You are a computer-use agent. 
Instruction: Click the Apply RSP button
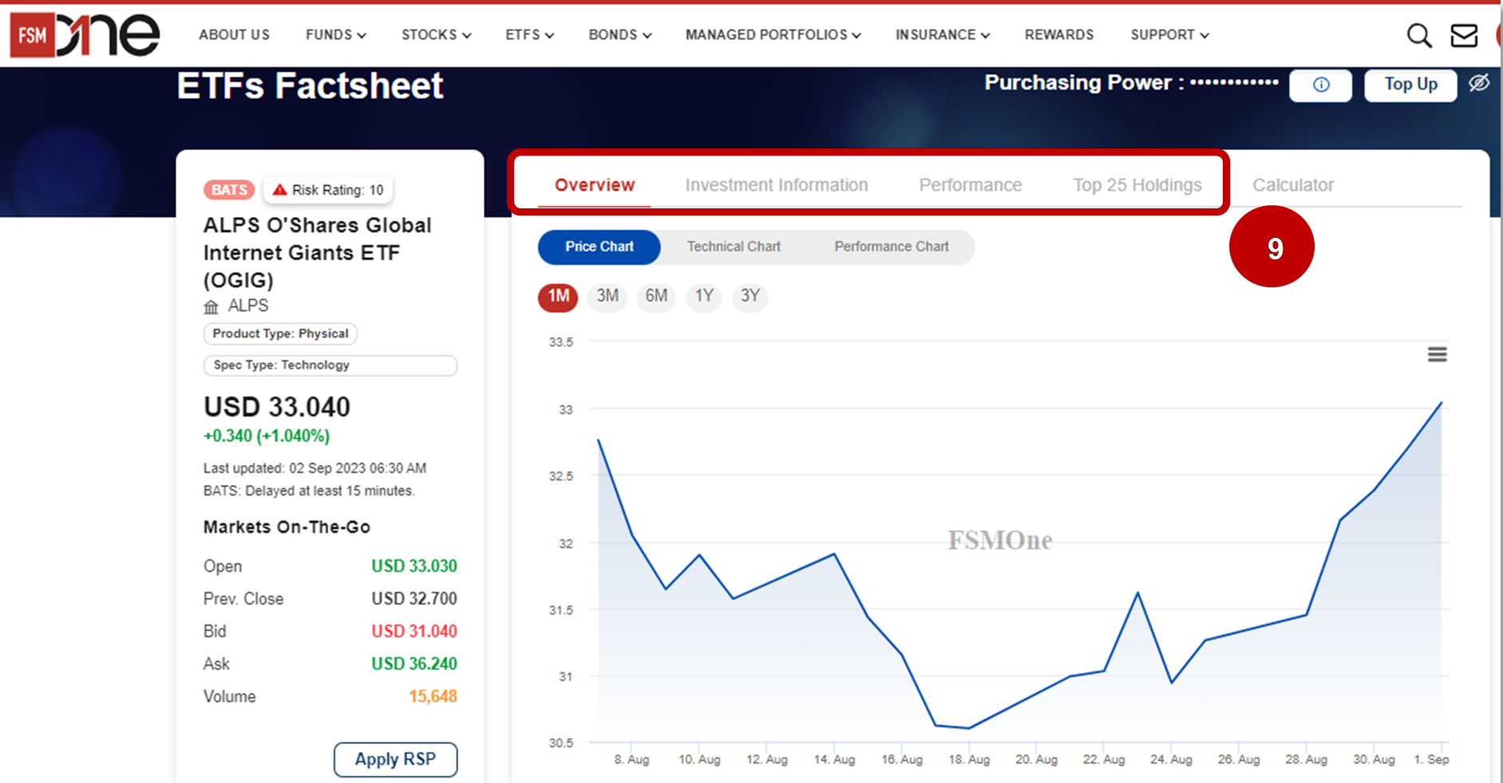[395, 759]
